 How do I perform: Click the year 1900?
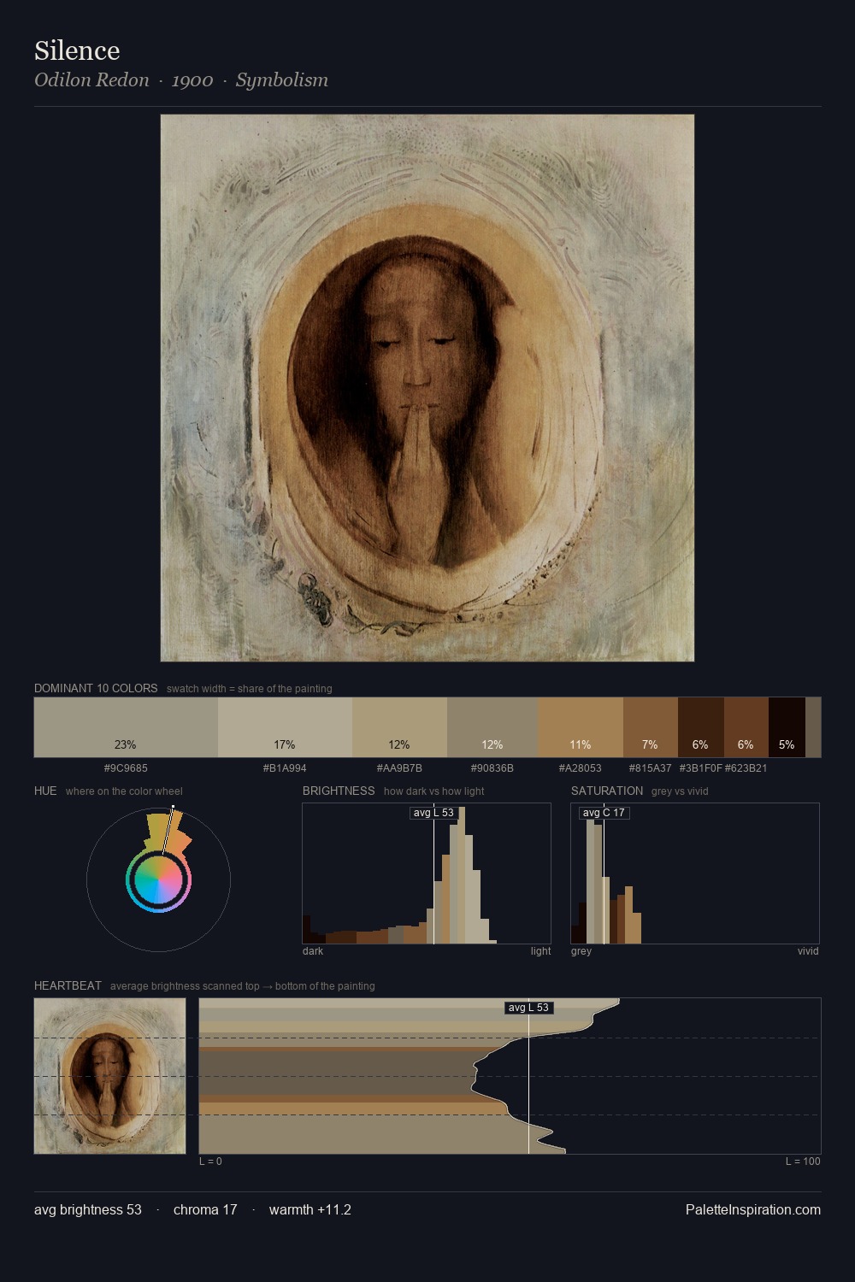pos(192,80)
